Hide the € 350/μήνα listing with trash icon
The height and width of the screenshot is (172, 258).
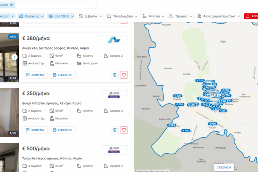(115, 130)
